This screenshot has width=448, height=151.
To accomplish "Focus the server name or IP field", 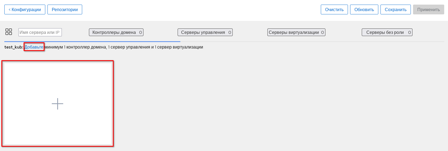I will (x=40, y=32).
